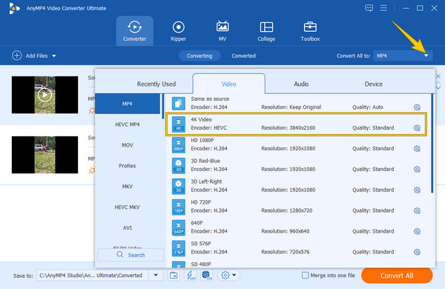Select MOV in the format list

(128, 145)
